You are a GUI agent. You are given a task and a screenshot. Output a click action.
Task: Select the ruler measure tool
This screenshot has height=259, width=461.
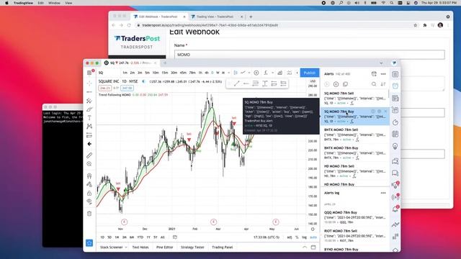[89, 155]
